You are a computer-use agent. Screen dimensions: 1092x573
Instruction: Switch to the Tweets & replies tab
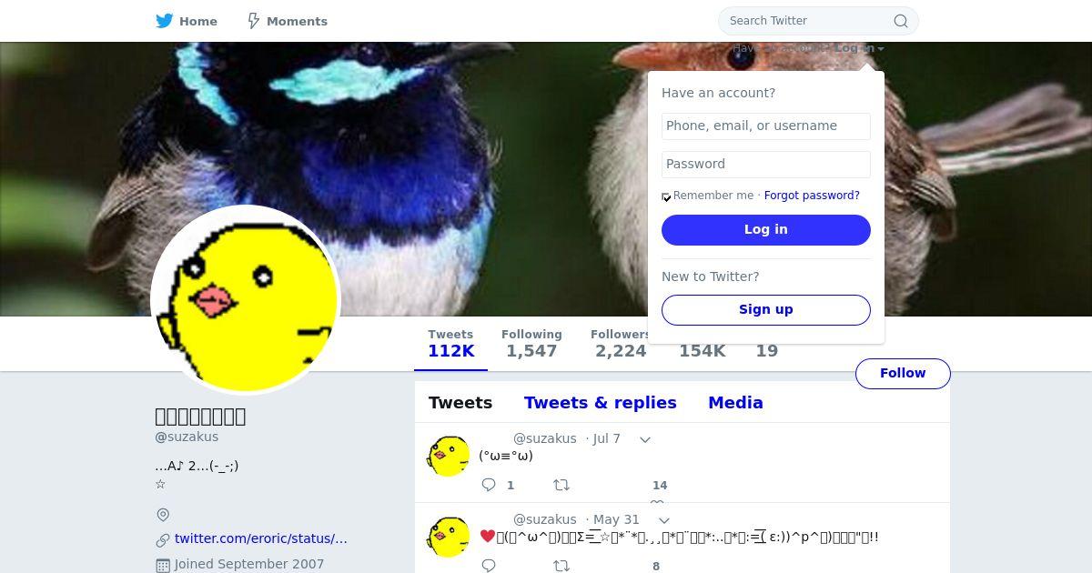pyautogui.click(x=601, y=403)
